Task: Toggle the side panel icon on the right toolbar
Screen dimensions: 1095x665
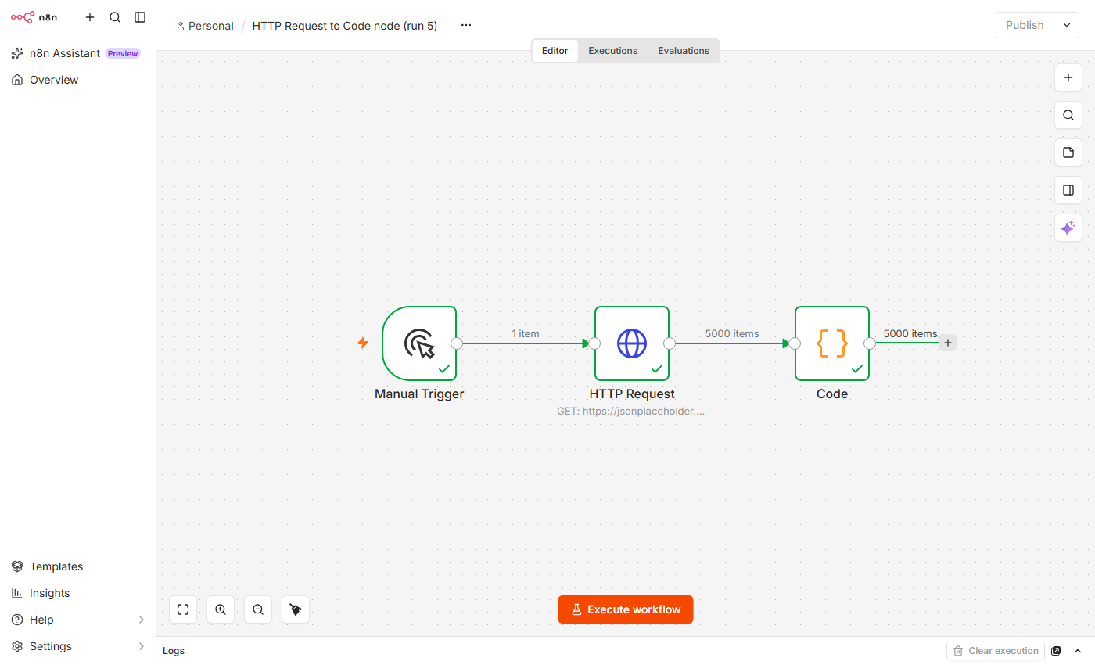Action: tap(1068, 190)
